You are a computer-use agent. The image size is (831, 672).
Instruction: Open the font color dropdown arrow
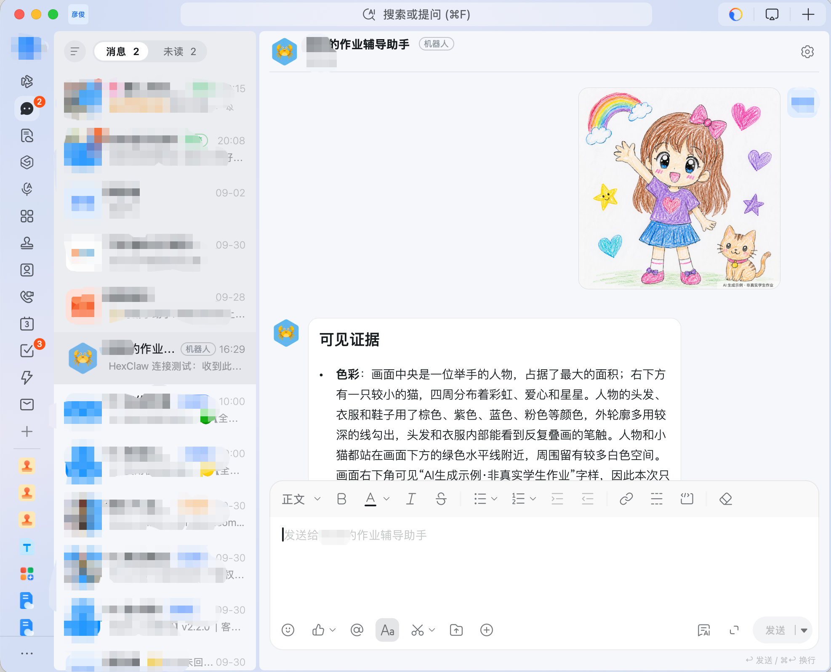pos(386,499)
